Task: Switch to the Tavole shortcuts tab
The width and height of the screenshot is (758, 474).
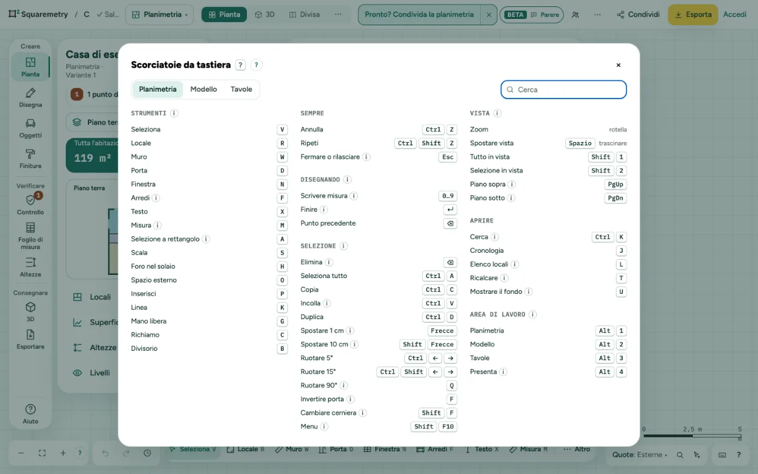Action: tap(241, 89)
